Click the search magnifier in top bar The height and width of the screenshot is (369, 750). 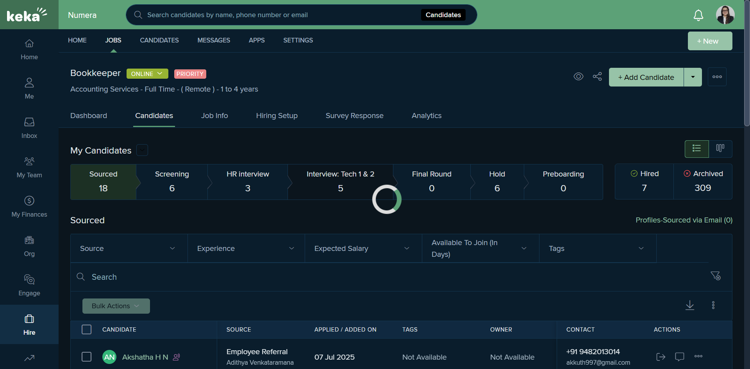click(138, 15)
